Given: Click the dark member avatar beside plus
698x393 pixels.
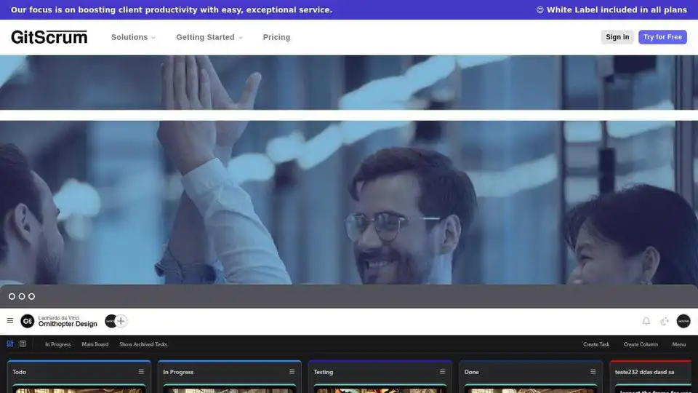Looking at the screenshot, I should click(x=110, y=321).
